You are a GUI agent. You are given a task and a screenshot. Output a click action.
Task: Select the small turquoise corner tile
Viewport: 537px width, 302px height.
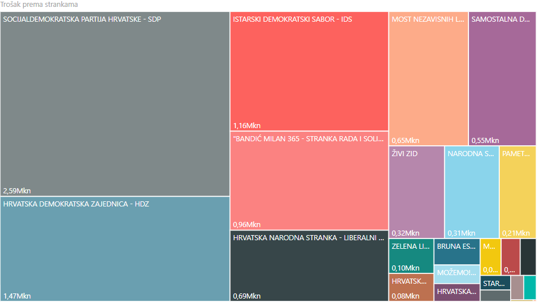[530, 287]
